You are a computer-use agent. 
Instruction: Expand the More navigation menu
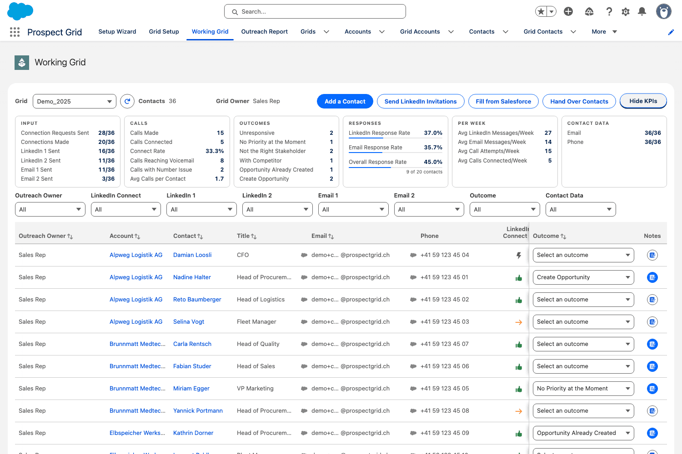coord(604,32)
